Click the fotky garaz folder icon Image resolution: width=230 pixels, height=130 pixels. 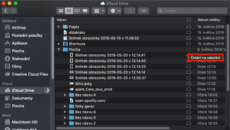tap(72, 106)
